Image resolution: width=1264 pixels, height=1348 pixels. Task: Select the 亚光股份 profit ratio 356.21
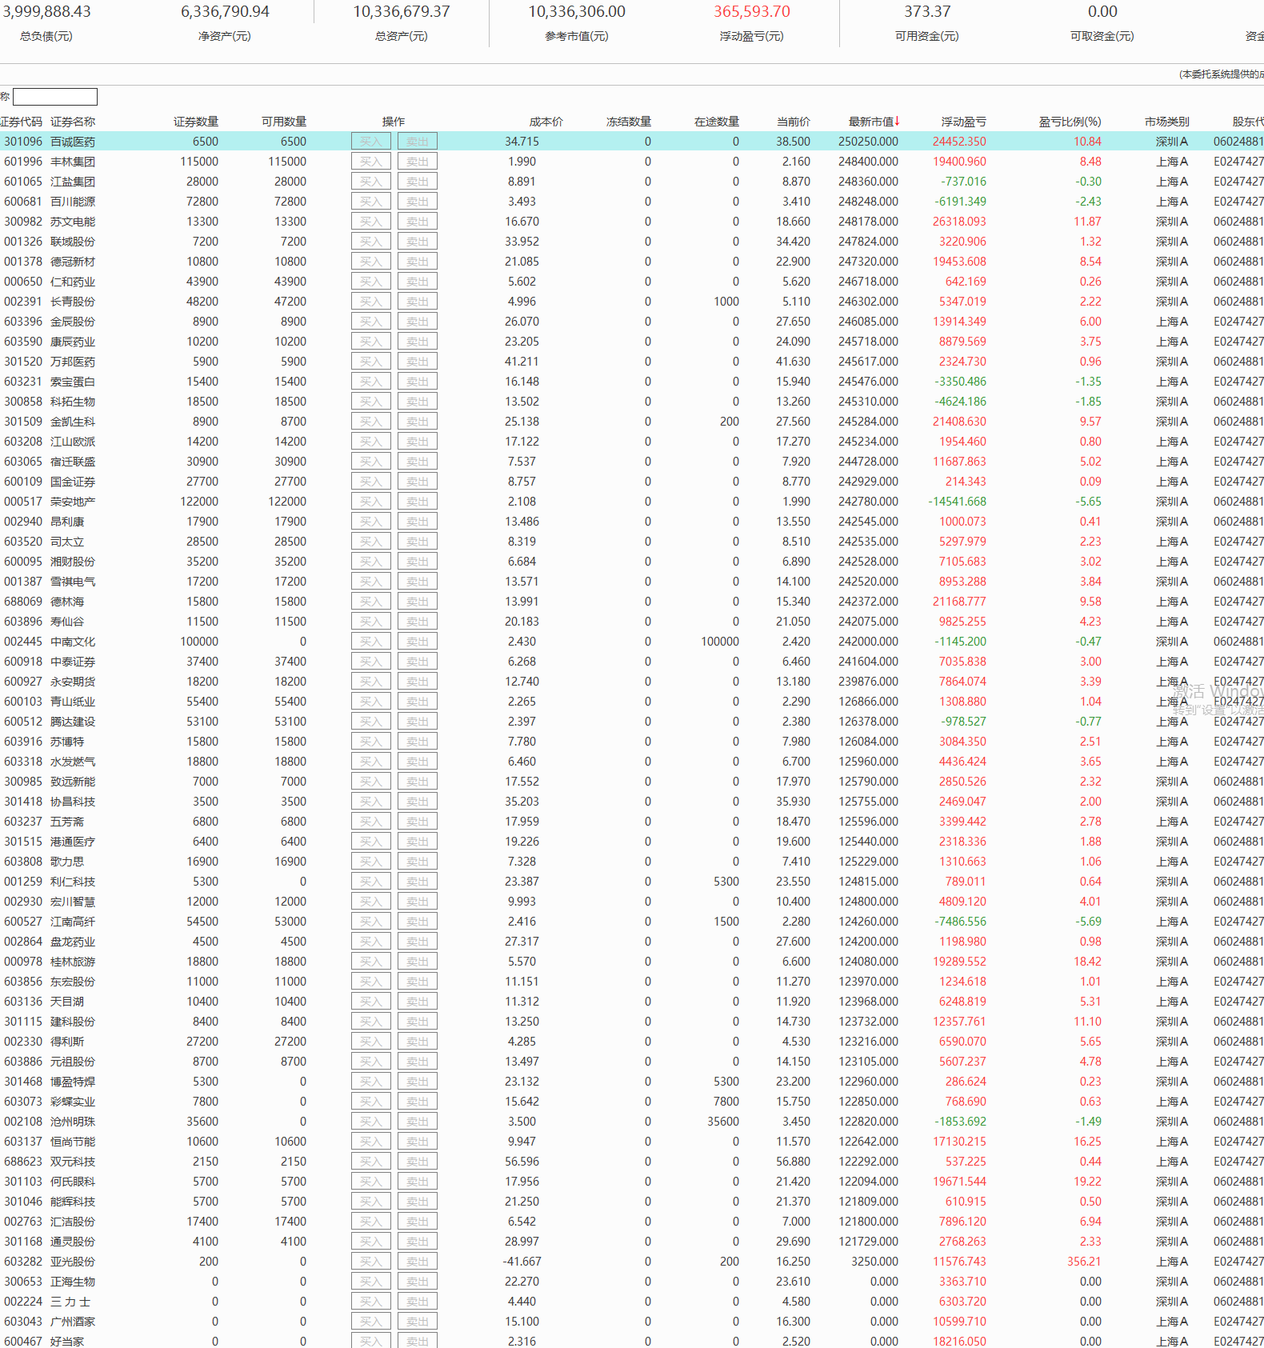[x=1084, y=1262]
